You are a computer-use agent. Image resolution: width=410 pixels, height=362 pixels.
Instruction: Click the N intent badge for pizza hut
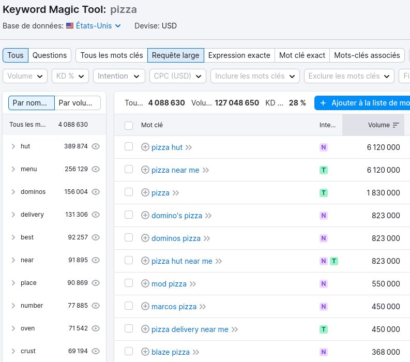coord(324,147)
